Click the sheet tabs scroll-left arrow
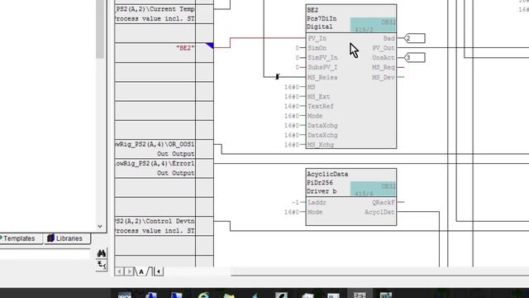This screenshot has width=529, height=298. tap(119, 272)
